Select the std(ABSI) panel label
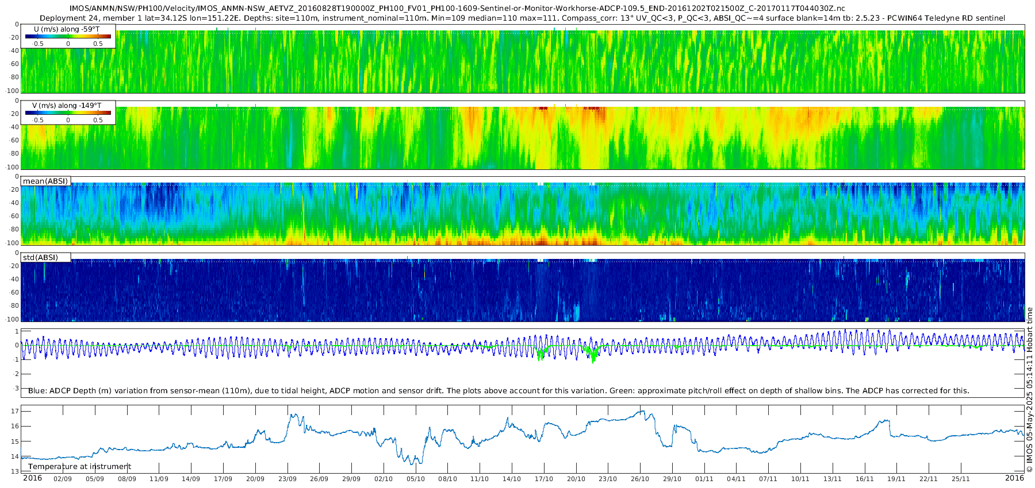Viewport: 1035px width, 488px height. click(41, 258)
